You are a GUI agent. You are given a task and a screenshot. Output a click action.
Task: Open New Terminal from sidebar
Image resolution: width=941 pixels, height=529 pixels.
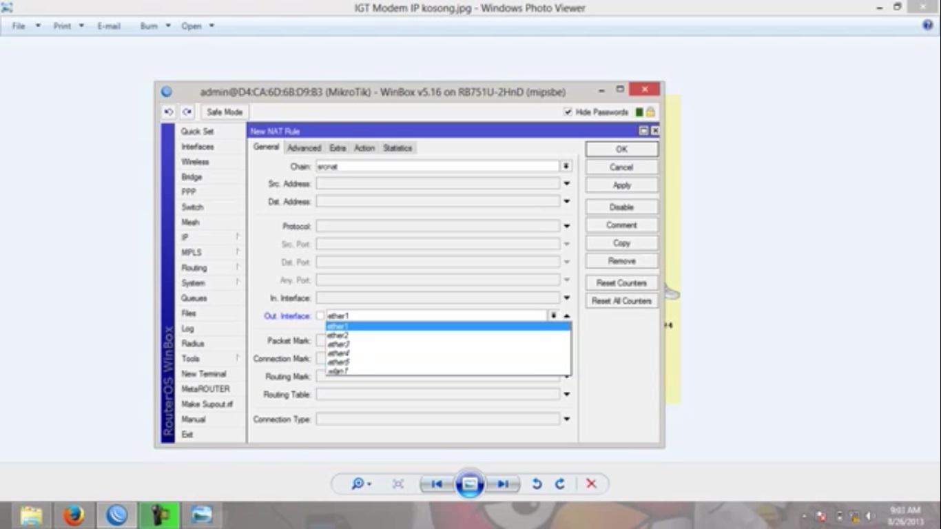(x=204, y=374)
